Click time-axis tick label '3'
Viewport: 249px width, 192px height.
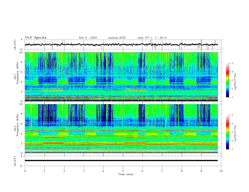pos(84,171)
